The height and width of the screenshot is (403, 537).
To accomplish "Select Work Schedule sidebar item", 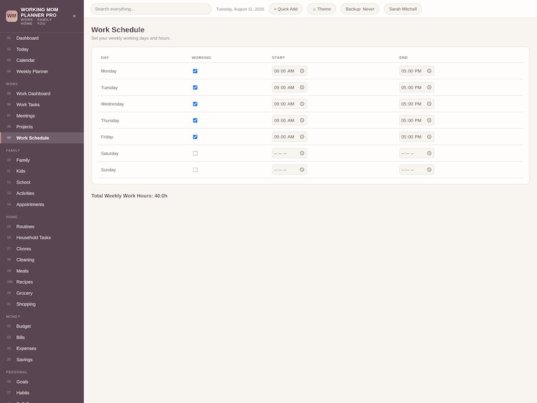I will 42,138.
